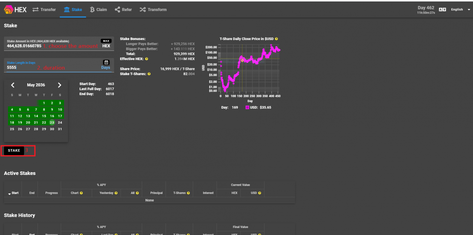Select May 23 in the calendar
The width and height of the screenshot is (473, 235).
click(x=52, y=122)
